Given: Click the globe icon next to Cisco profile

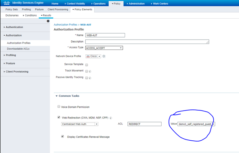Looking at the screenshot, I should [x=104, y=56].
